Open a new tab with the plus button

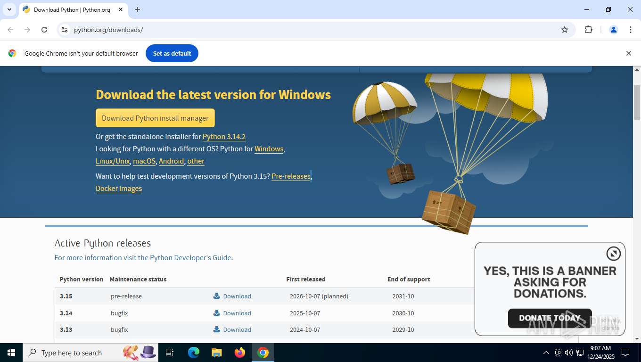click(138, 9)
